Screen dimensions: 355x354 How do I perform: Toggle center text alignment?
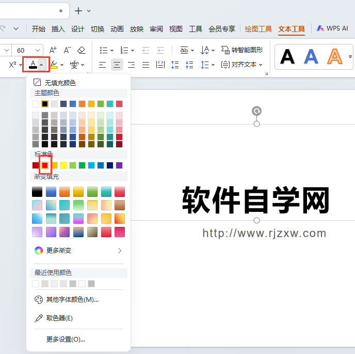[x=117, y=65]
